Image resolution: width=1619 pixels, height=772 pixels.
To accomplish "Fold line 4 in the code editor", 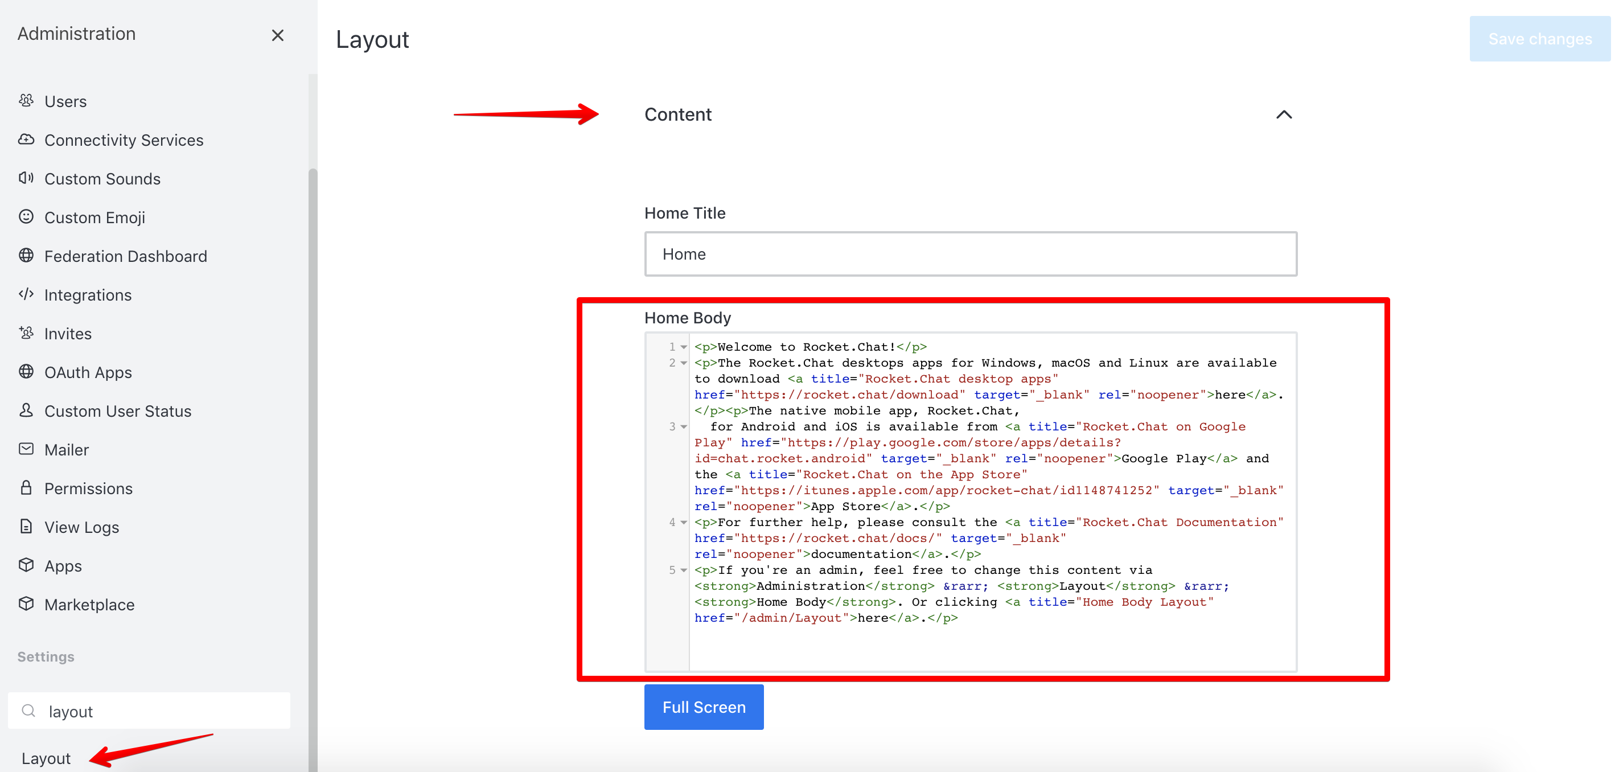I will click(x=684, y=523).
